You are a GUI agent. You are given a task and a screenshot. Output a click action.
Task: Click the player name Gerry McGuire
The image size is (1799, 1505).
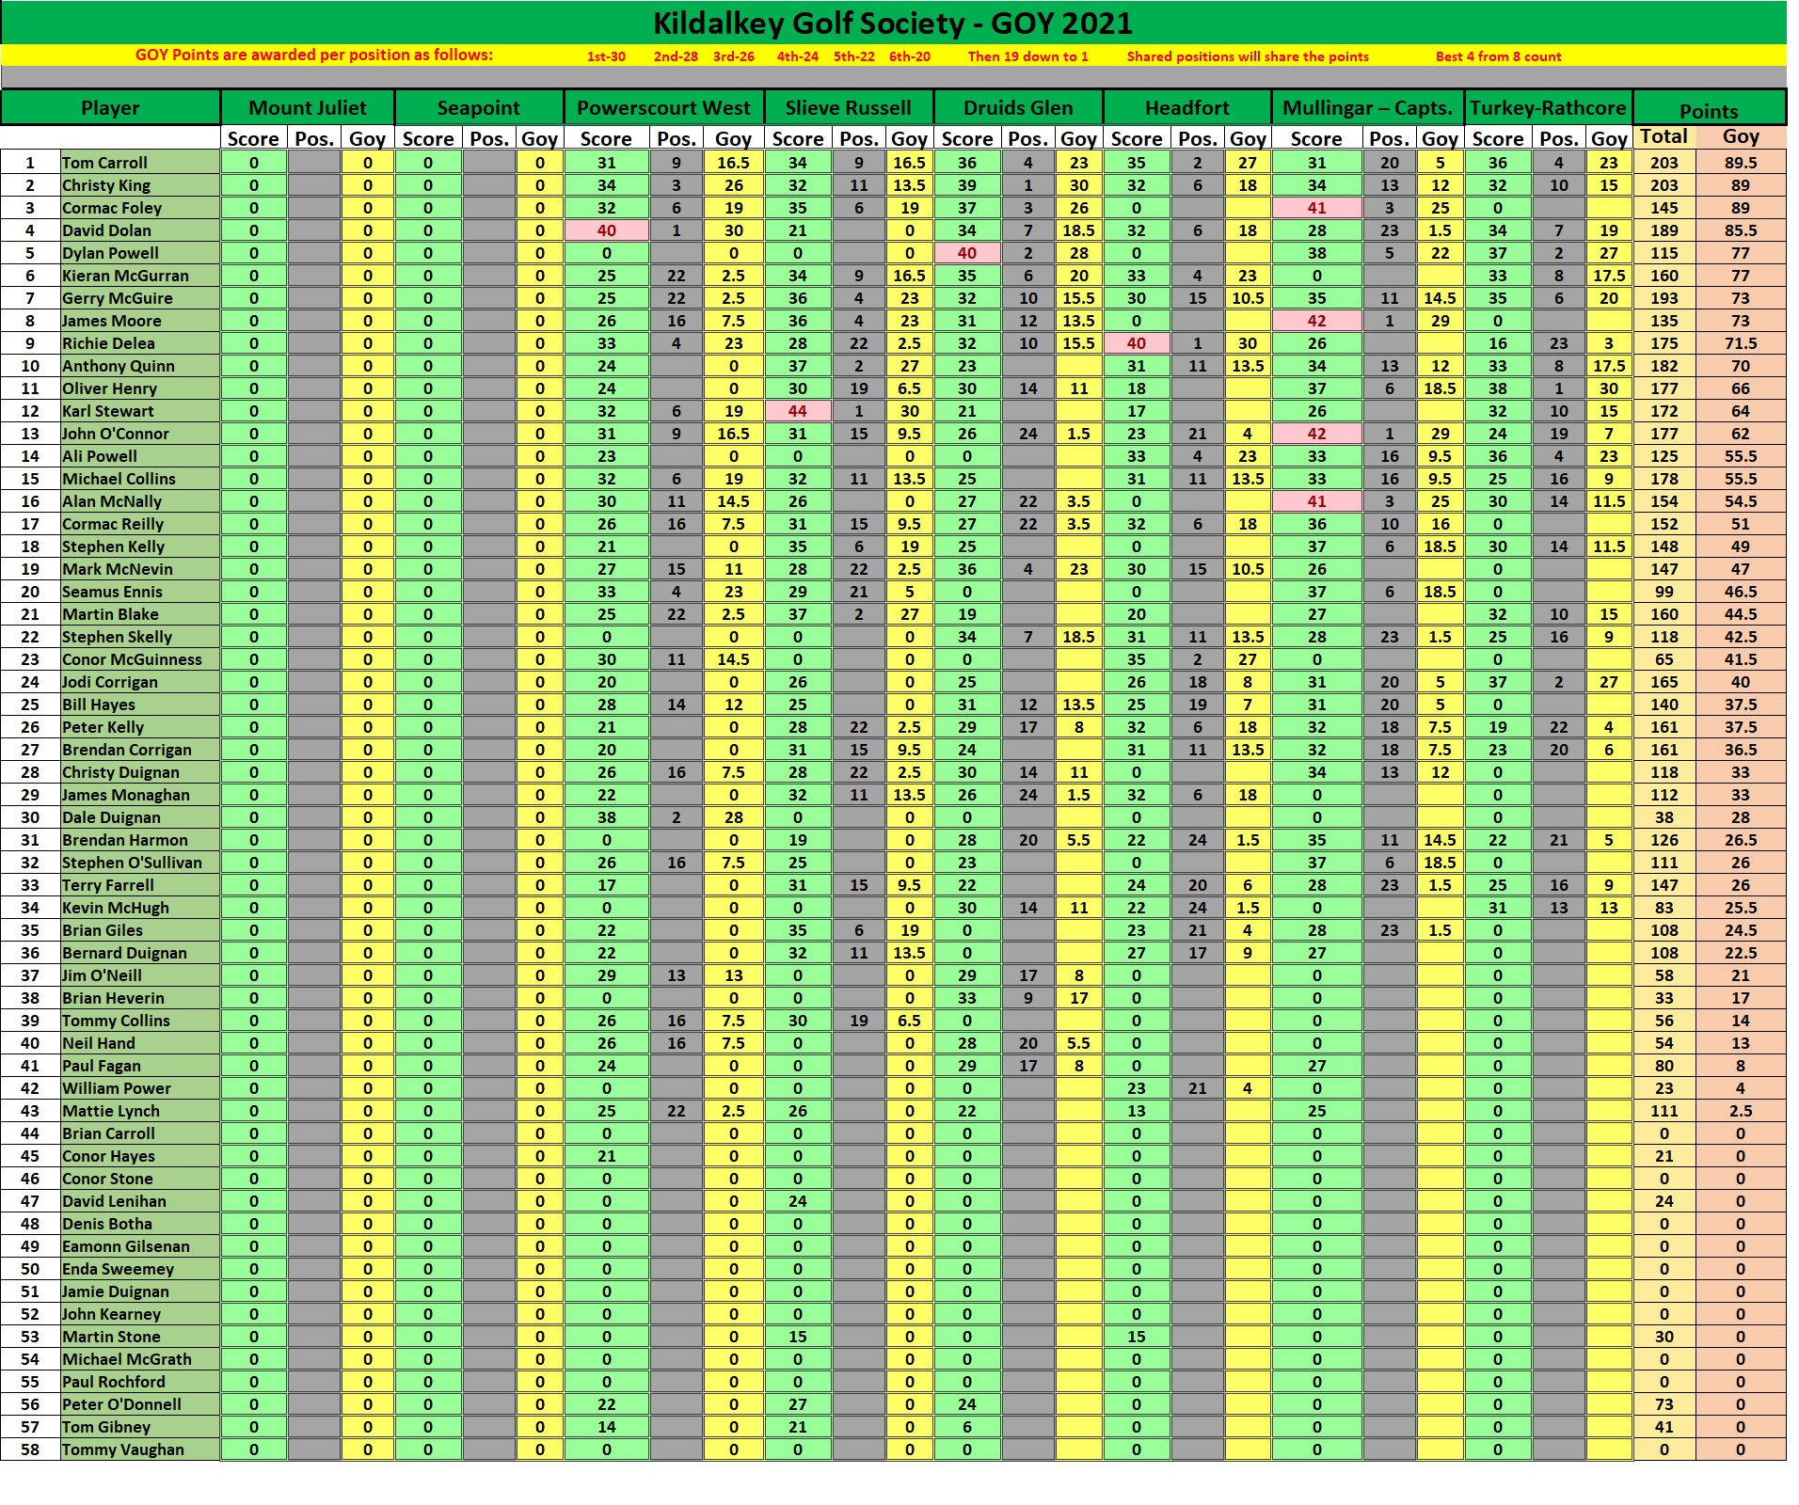tap(118, 298)
